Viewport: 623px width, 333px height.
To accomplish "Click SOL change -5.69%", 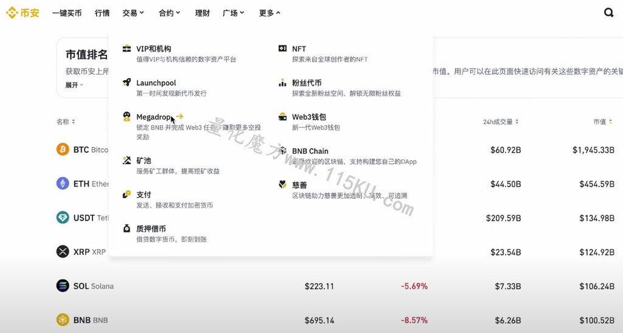I will [x=414, y=286].
